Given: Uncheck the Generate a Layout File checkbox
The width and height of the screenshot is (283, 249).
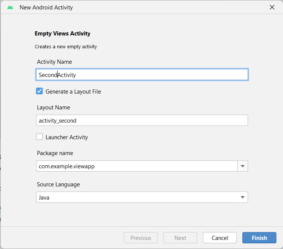Looking at the screenshot, I should [x=40, y=91].
